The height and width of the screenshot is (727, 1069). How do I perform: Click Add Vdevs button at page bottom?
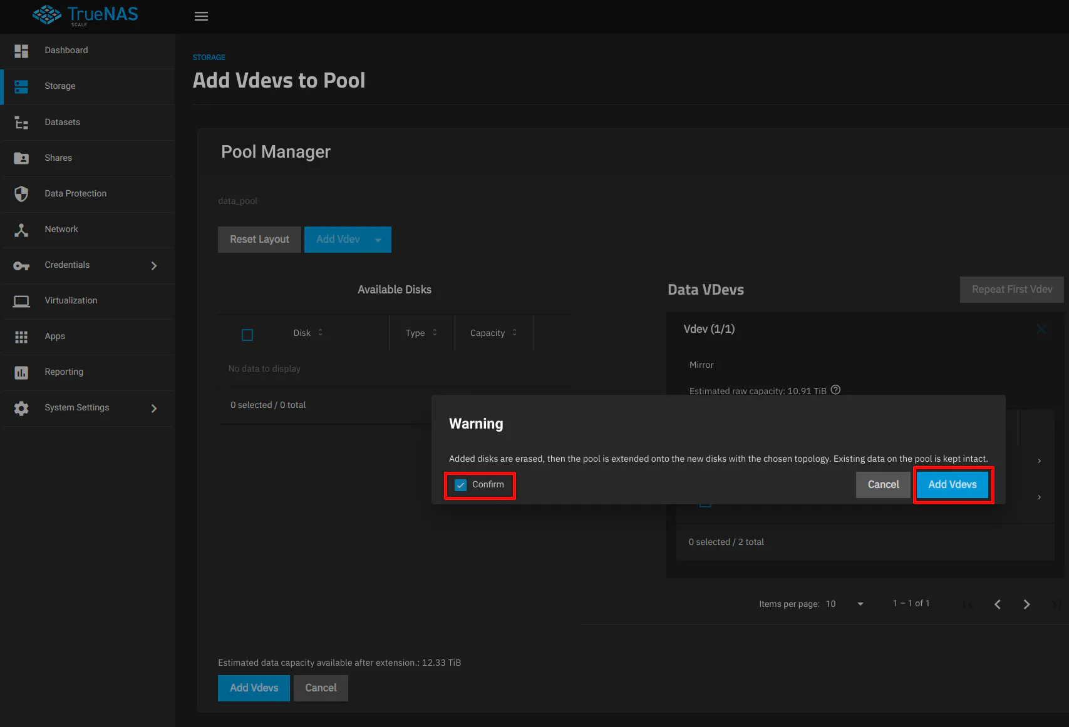pyautogui.click(x=254, y=688)
